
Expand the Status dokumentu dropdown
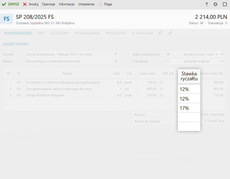222,54
